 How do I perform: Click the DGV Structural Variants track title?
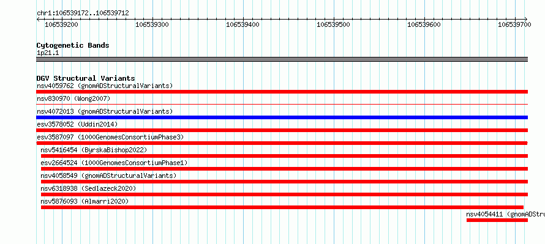[86, 78]
